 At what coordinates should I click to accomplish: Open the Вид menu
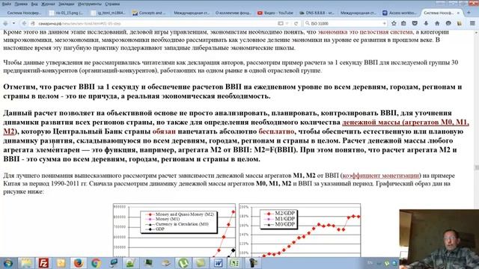point(34,4)
